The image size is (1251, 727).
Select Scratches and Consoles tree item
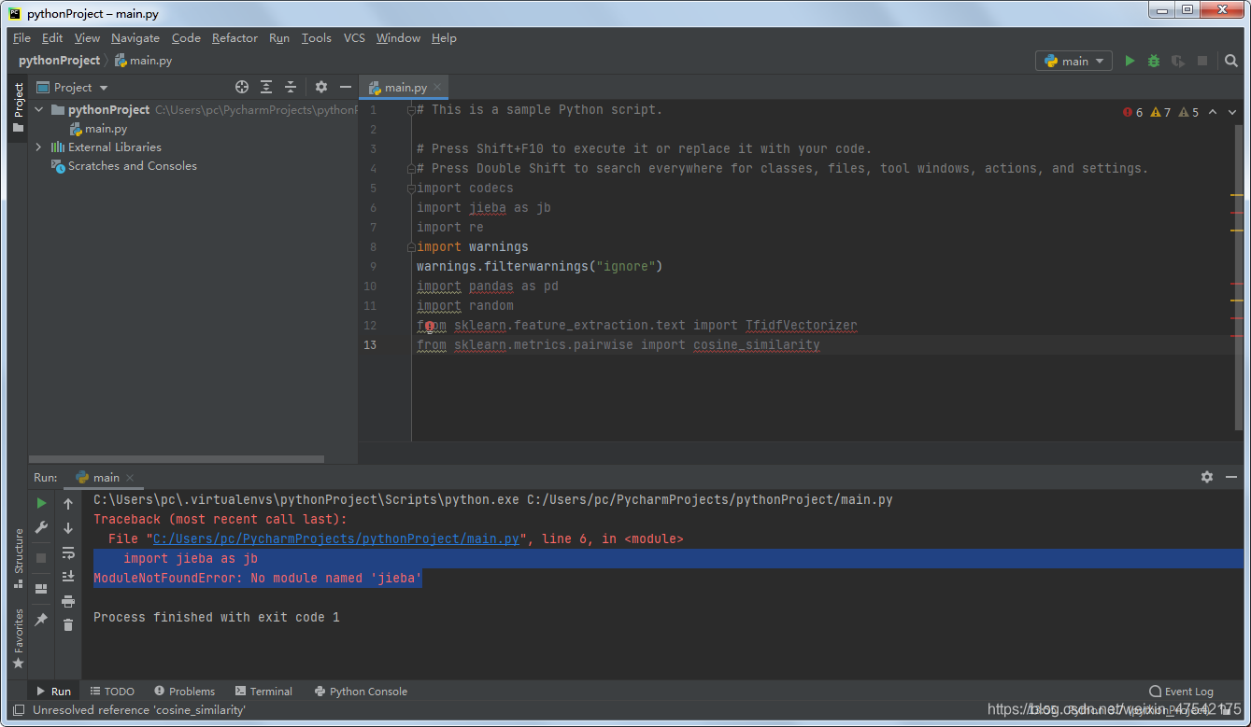click(123, 166)
